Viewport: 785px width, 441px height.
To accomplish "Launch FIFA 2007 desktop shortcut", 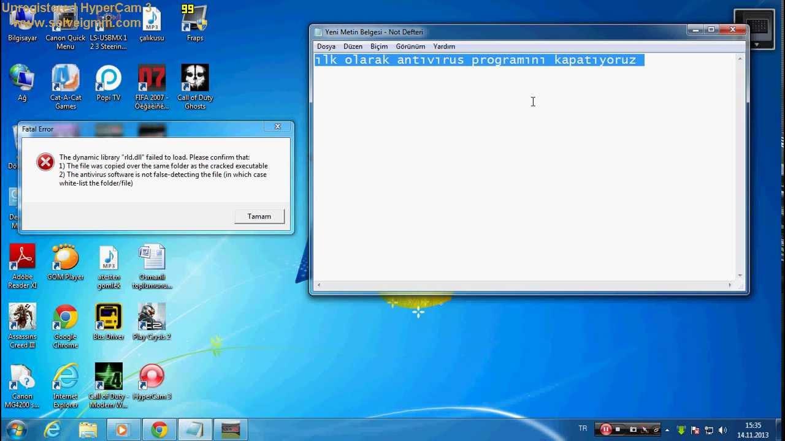I will tap(151, 88).
